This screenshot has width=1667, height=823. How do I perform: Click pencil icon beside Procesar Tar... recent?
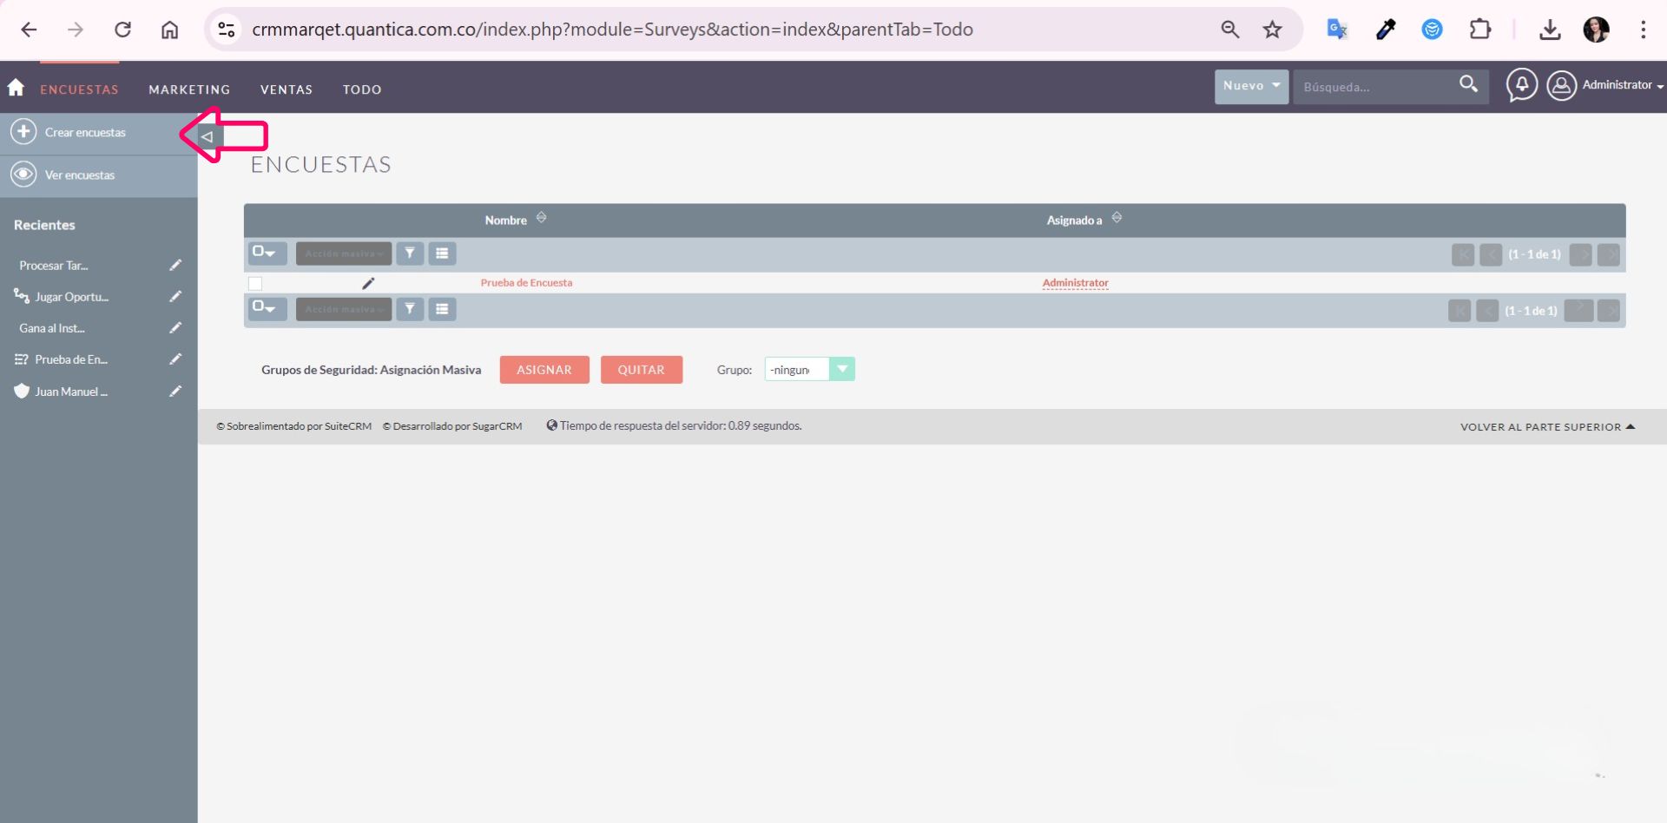(175, 266)
